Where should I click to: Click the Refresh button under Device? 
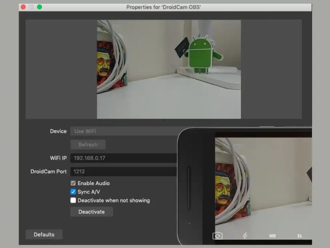88,144
